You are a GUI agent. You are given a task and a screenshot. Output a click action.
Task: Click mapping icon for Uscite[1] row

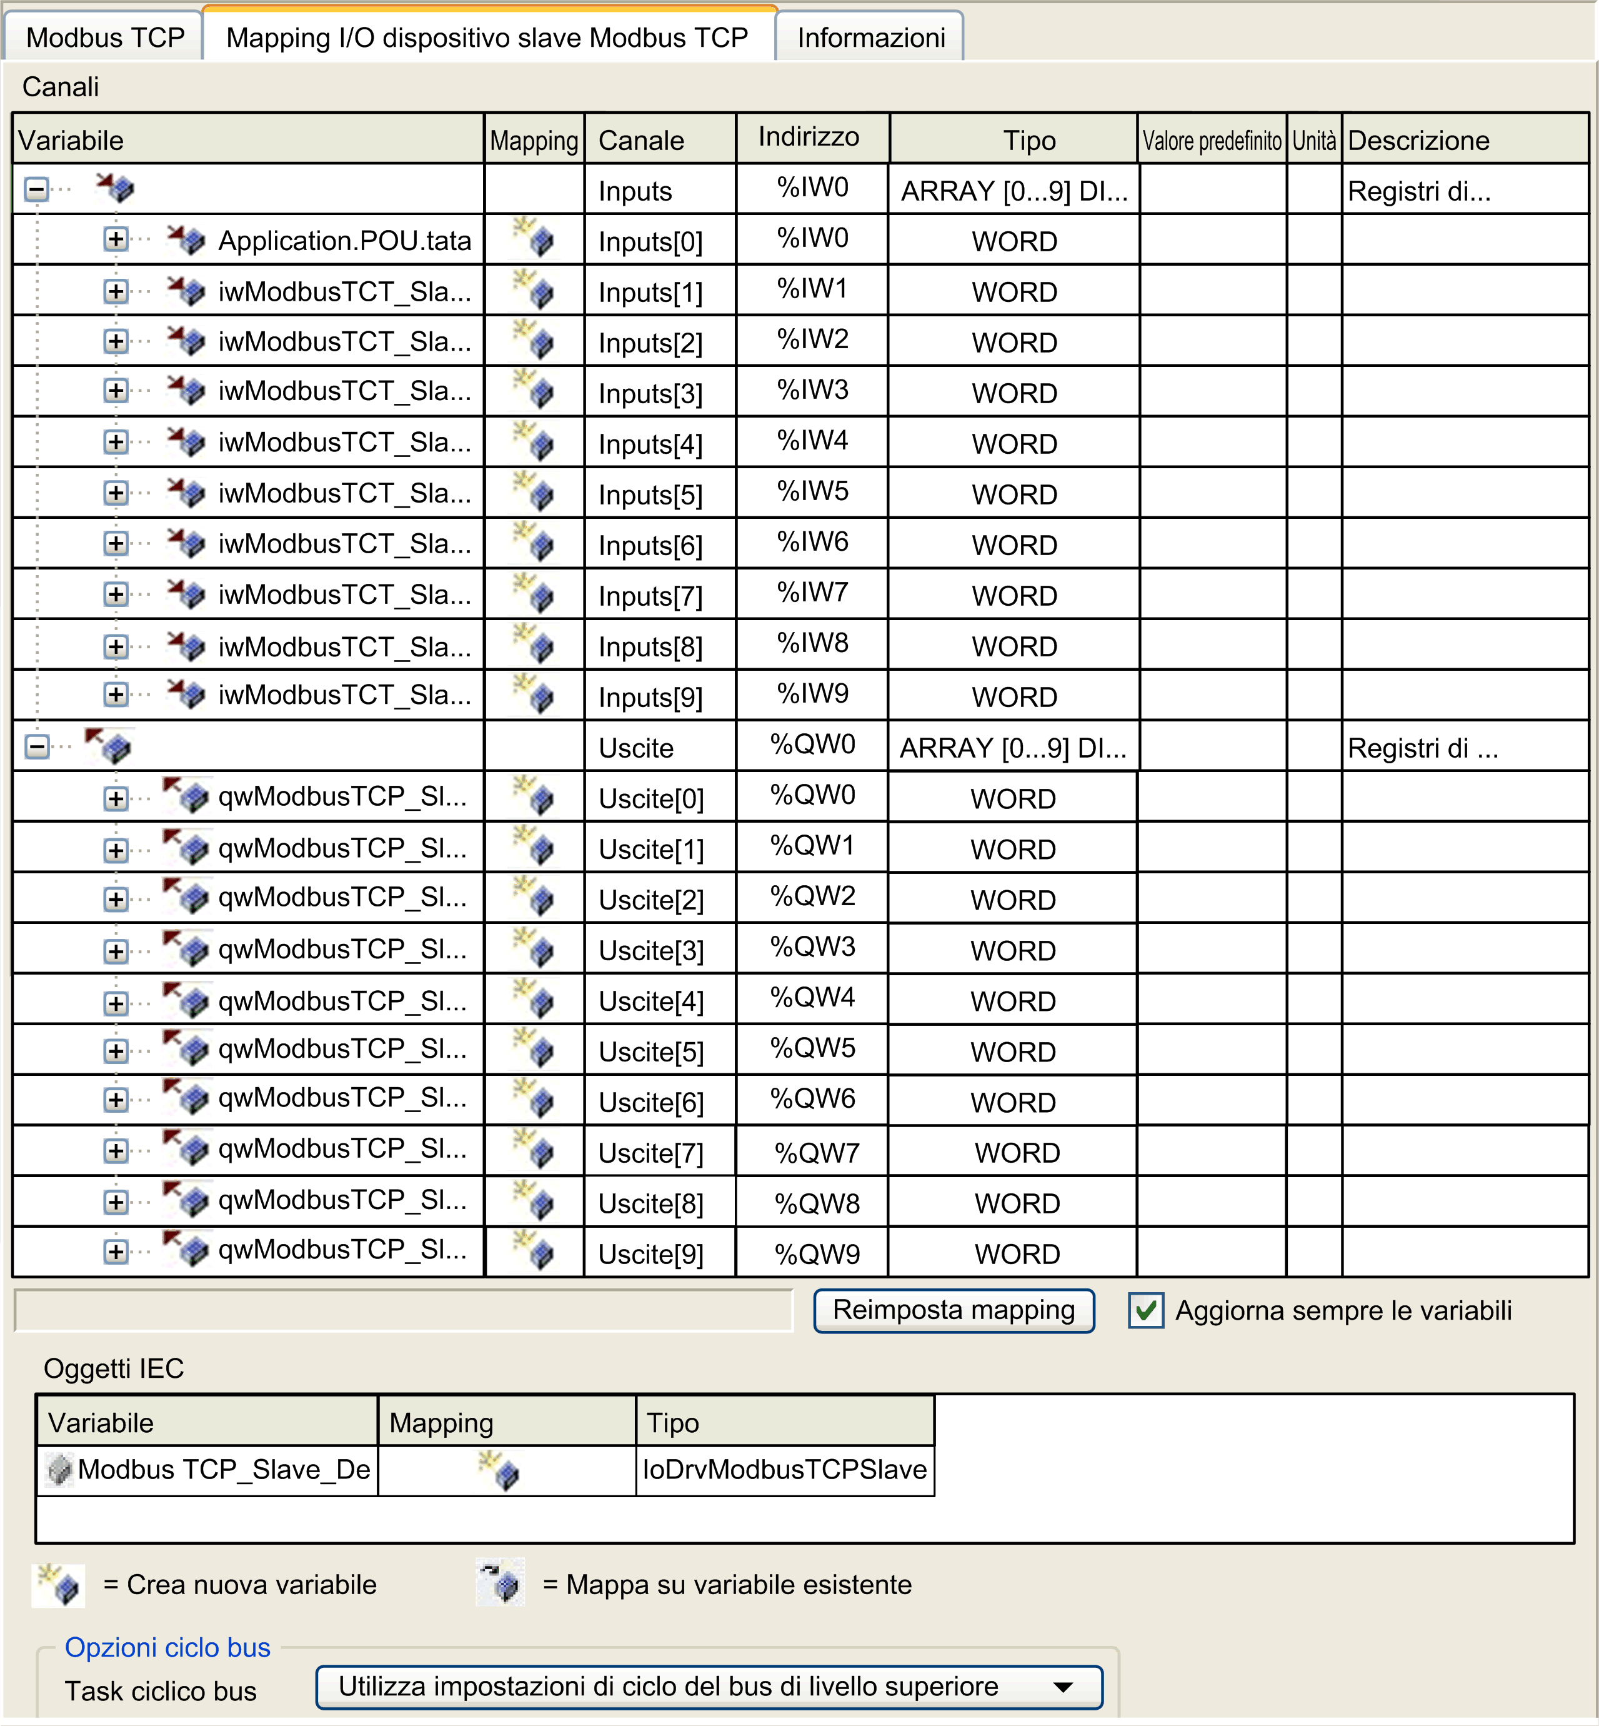[x=534, y=846]
